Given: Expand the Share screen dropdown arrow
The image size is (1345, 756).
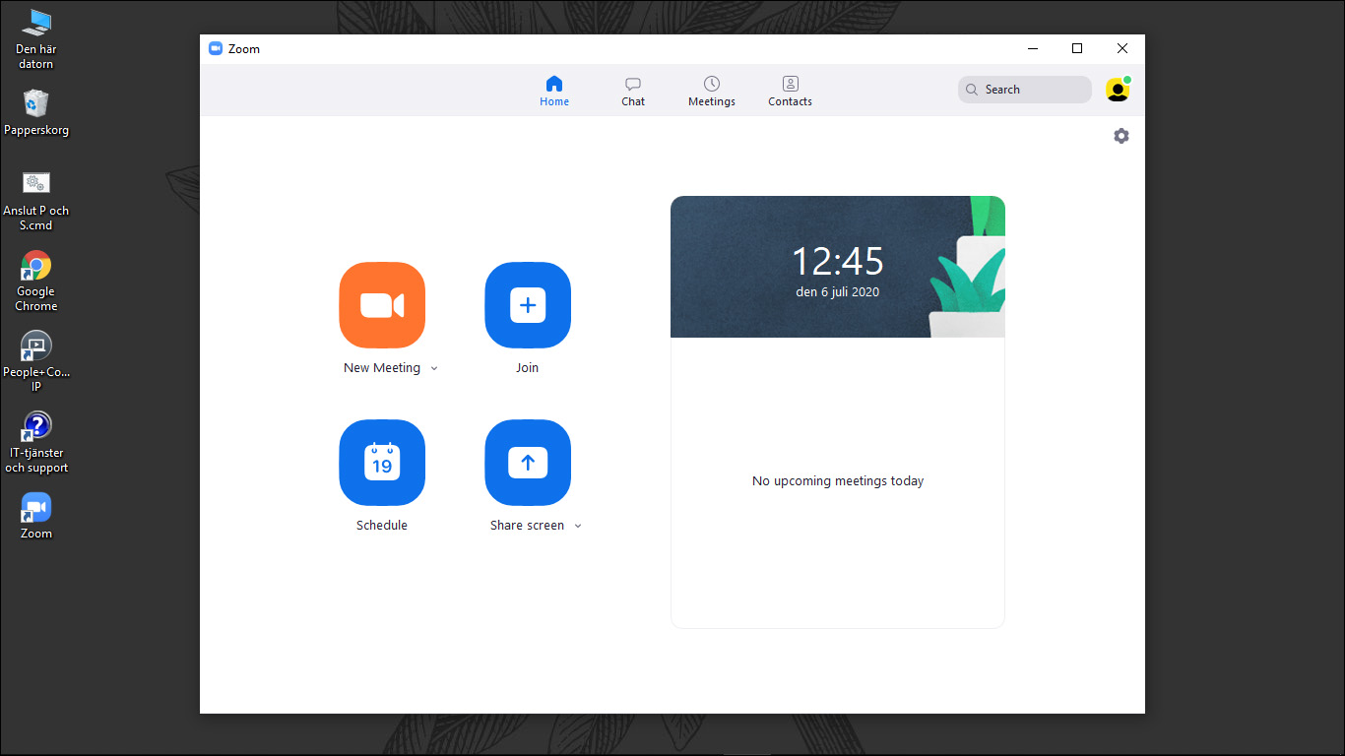Looking at the screenshot, I should point(578,527).
